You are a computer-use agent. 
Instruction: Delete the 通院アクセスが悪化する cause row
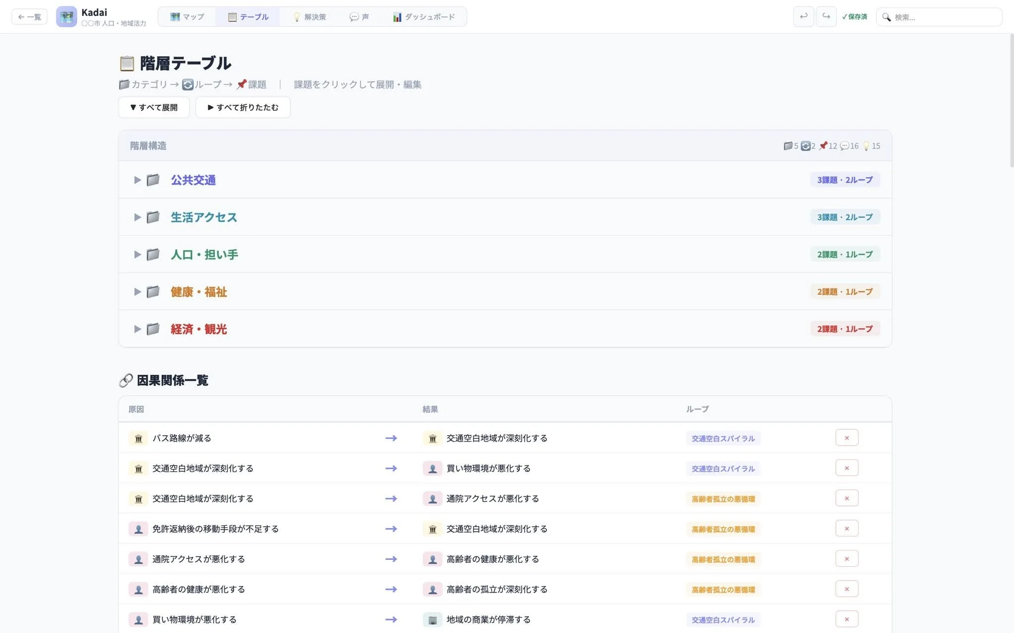(847, 558)
